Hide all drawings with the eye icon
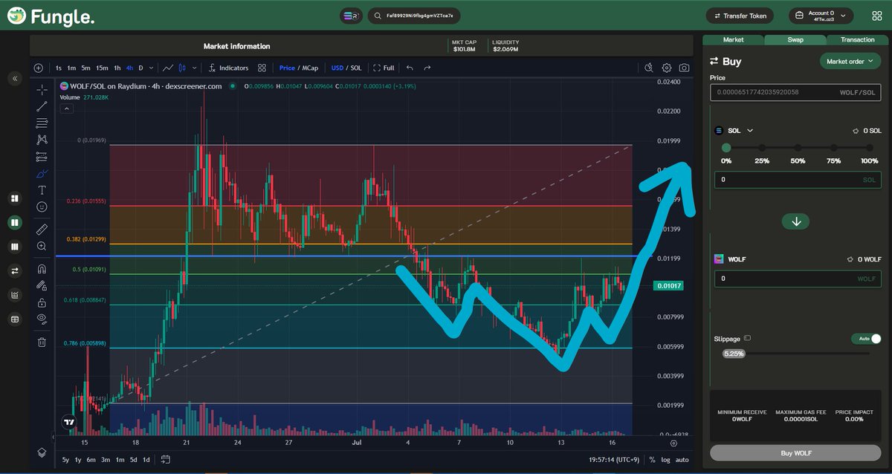This screenshot has width=892, height=474. click(42, 318)
